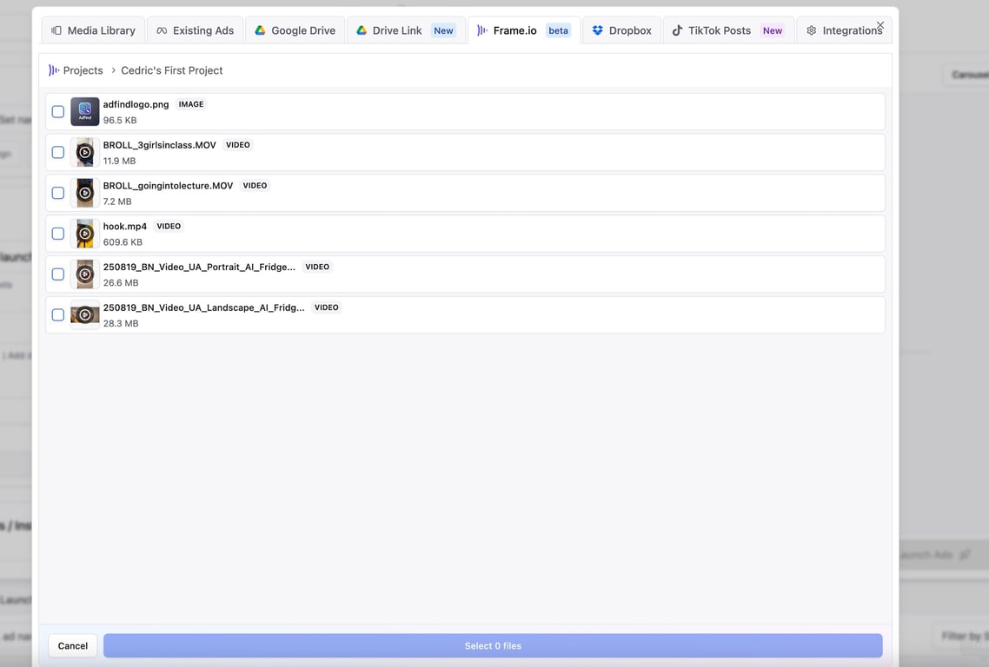Click the New badge on TikTok Posts
Viewport: 989px width, 667px height.
772,30
